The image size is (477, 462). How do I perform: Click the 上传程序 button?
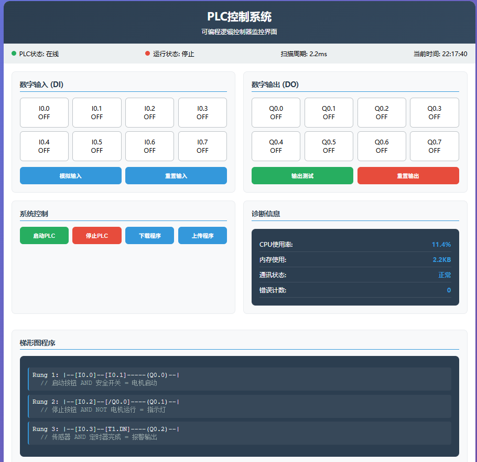tap(202, 235)
